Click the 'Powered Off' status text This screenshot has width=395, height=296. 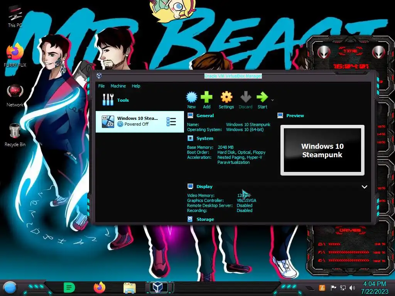pos(136,124)
